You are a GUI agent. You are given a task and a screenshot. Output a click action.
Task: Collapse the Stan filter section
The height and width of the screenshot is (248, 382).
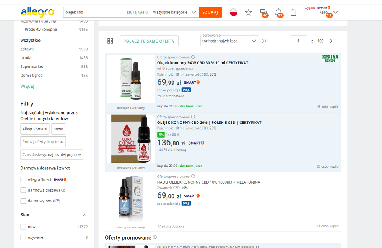point(85,215)
